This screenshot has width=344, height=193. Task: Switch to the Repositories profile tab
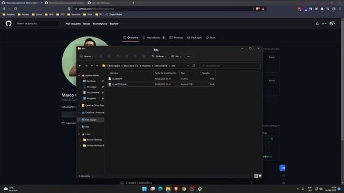tap(154, 38)
